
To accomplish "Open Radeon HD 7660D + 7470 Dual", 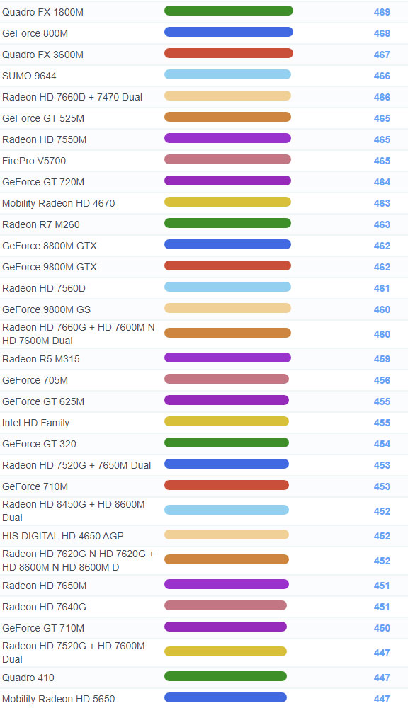I will (72, 97).
